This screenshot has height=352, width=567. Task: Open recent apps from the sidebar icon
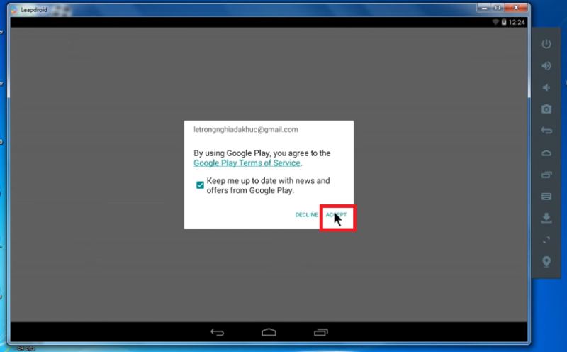coord(546,175)
